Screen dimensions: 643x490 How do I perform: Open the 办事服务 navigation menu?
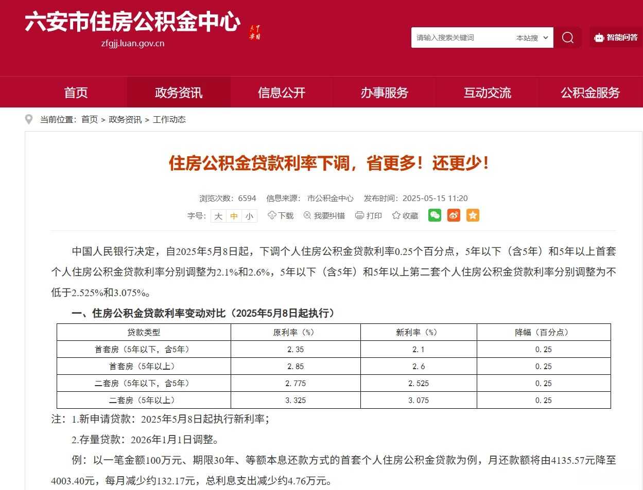384,93
